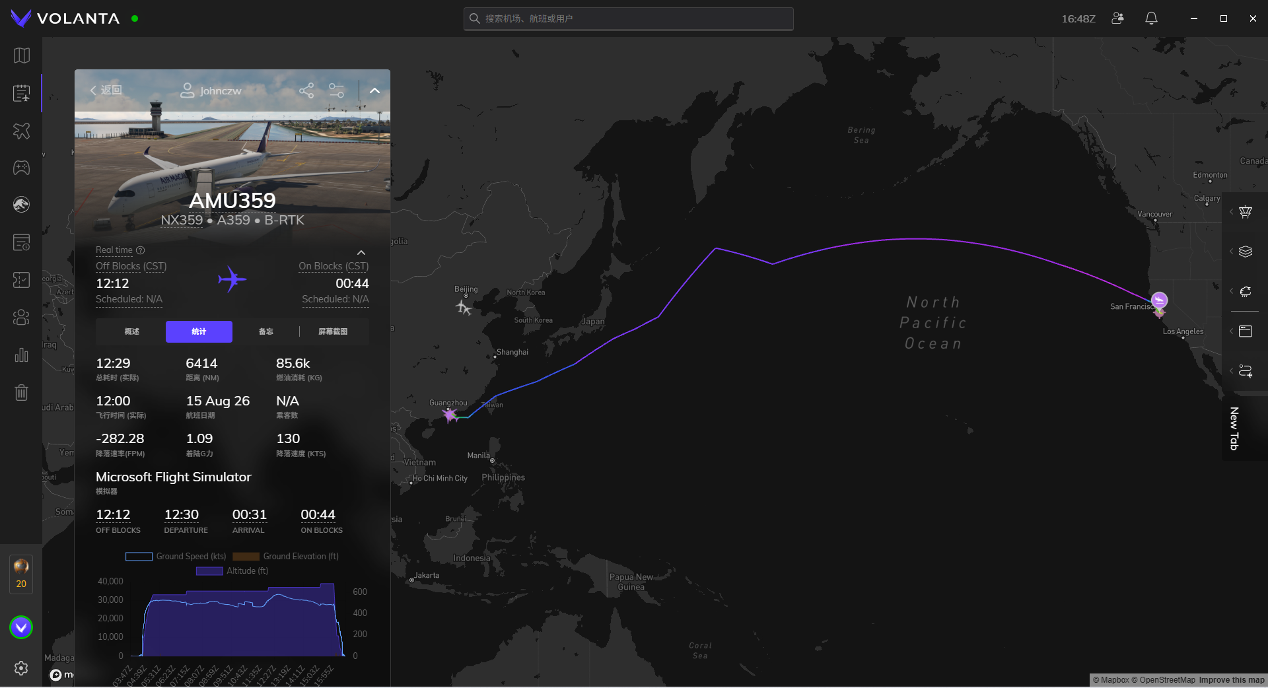1268x688 pixels.
Task: Expand the control tower panel chevron
Action: pyautogui.click(x=1231, y=212)
